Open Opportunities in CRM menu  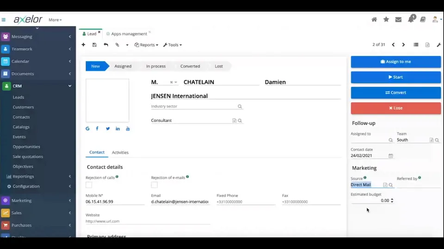(x=26, y=147)
